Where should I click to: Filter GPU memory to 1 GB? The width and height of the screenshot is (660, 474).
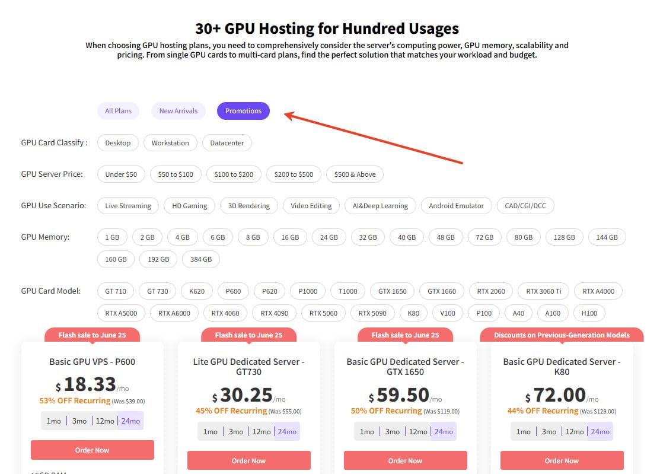click(112, 237)
